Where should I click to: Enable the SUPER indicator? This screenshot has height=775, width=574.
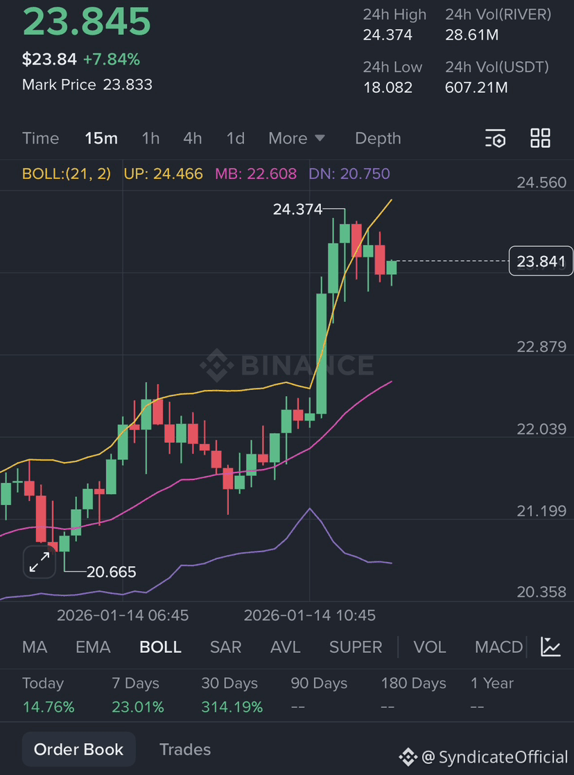click(356, 647)
